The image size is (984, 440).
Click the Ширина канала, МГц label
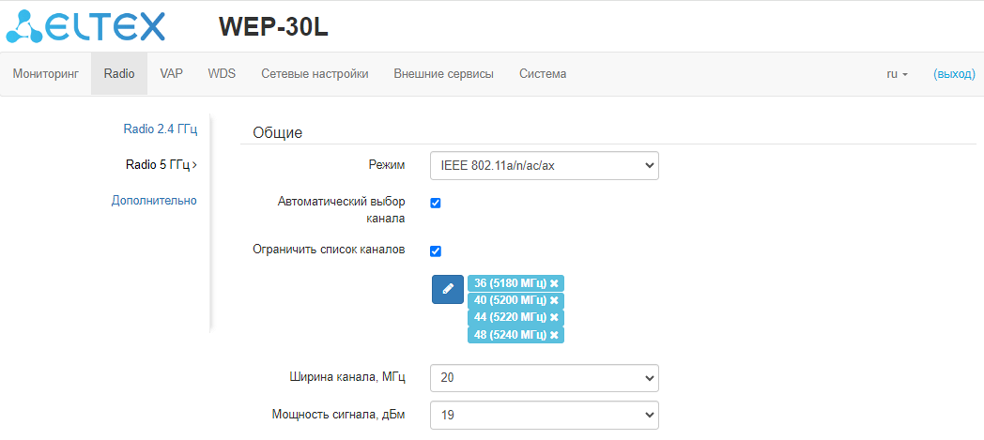pyautogui.click(x=347, y=377)
